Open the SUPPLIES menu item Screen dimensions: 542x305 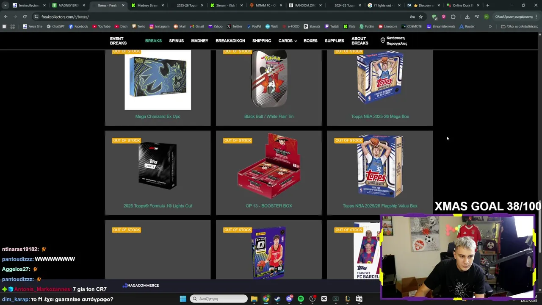tap(335, 41)
